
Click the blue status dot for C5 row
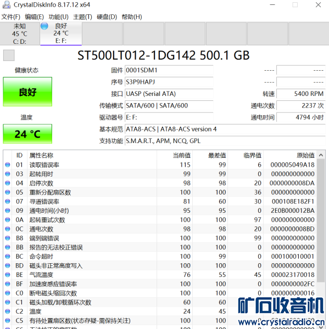pos(8,321)
